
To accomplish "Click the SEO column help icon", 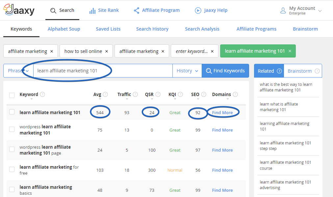I will 204,94.
